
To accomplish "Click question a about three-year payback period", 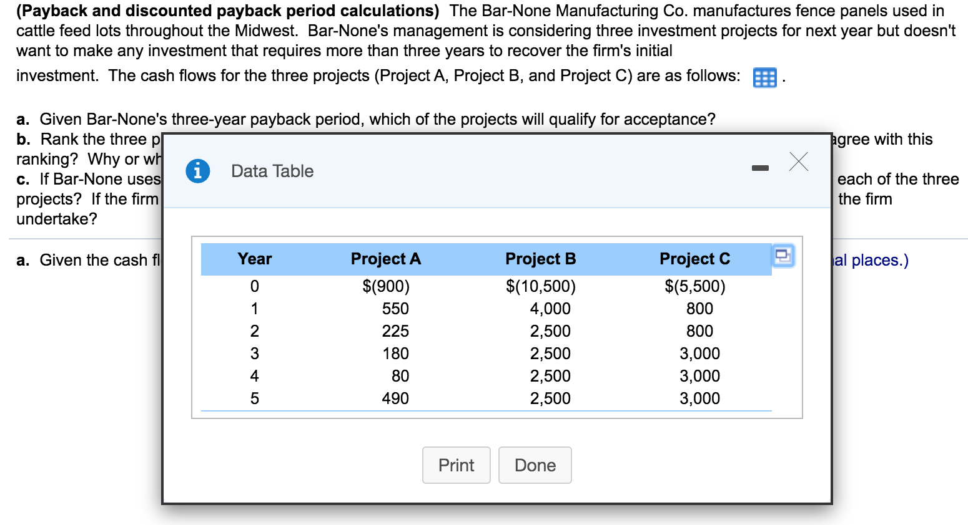I will click(366, 119).
